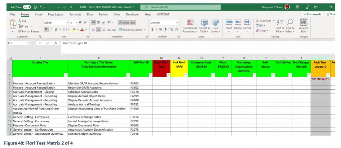Switch to the Data tab
Screen dimensions: 341x148
click(90, 14)
